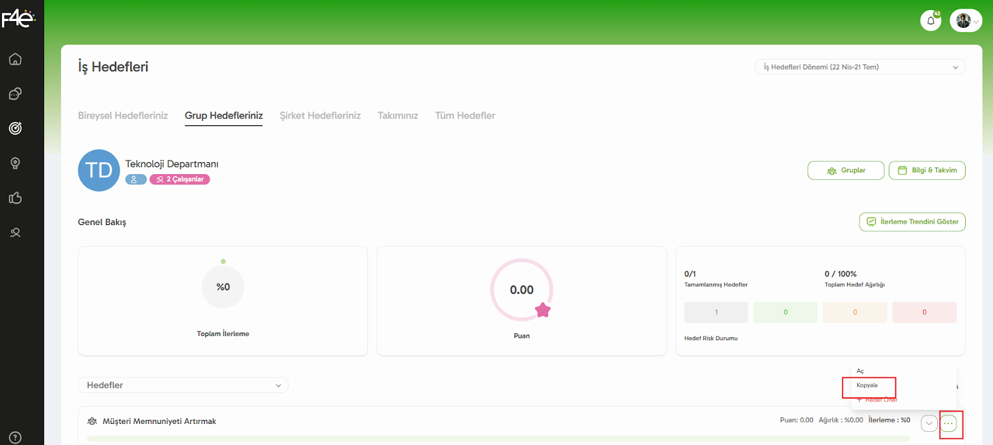Click İlerleme Trendini Göster button
Viewport: 993px width, 445px height.
pyautogui.click(x=912, y=222)
